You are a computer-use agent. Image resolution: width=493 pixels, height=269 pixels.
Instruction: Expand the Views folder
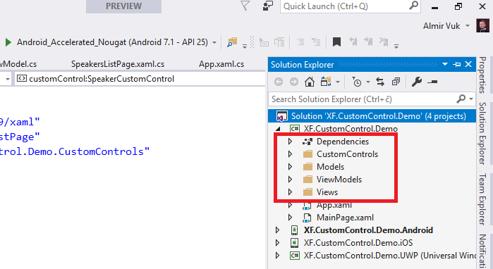[x=290, y=192]
